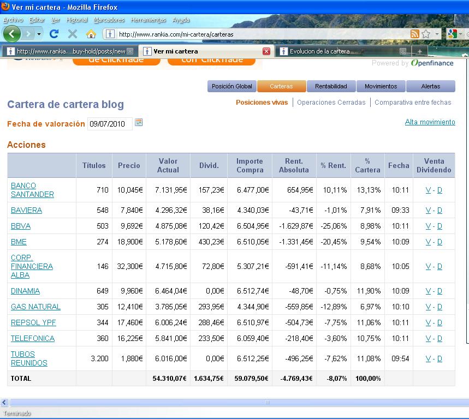Close the 'Ver mi cartera' tab
The height and width of the screenshot is (419, 469).
(x=266, y=51)
